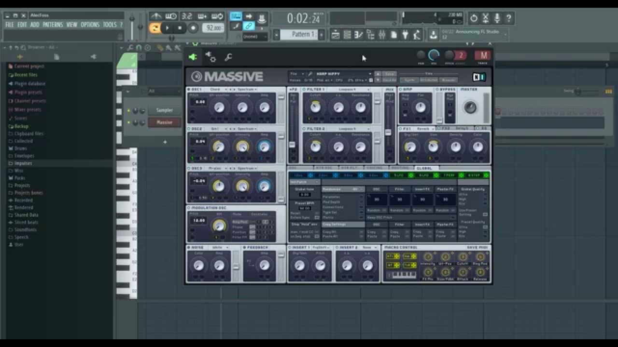
Task: Click the audio editor scissors icon
Action: pos(485,18)
